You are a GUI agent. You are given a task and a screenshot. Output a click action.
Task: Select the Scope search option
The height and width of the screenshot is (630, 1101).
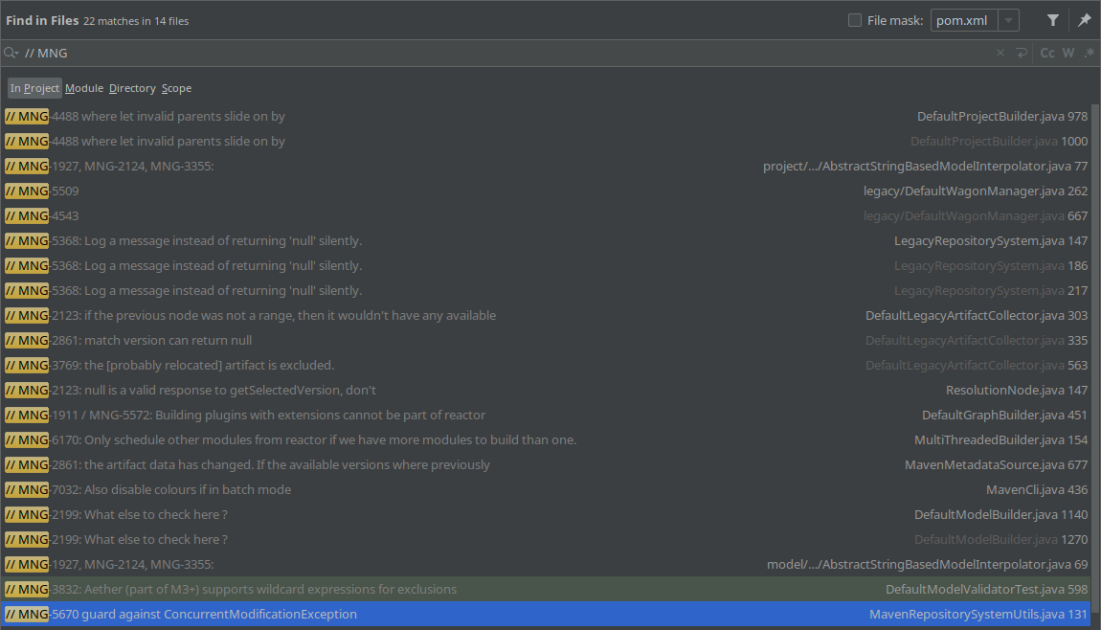coord(176,87)
